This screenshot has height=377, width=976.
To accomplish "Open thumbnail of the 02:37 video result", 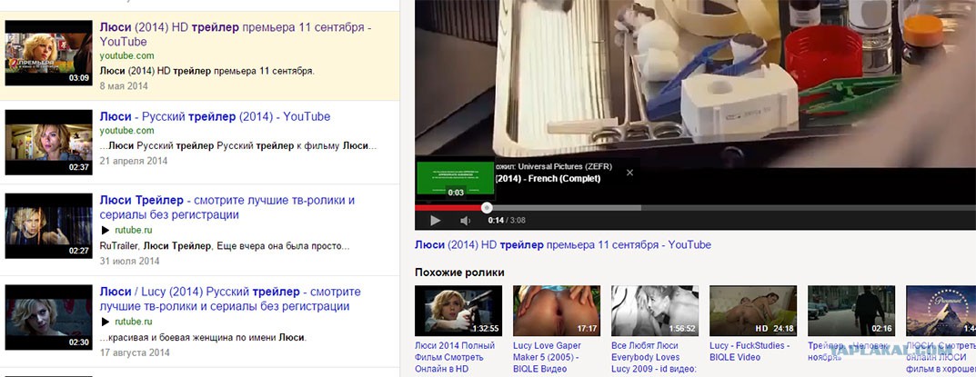I will (48, 143).
